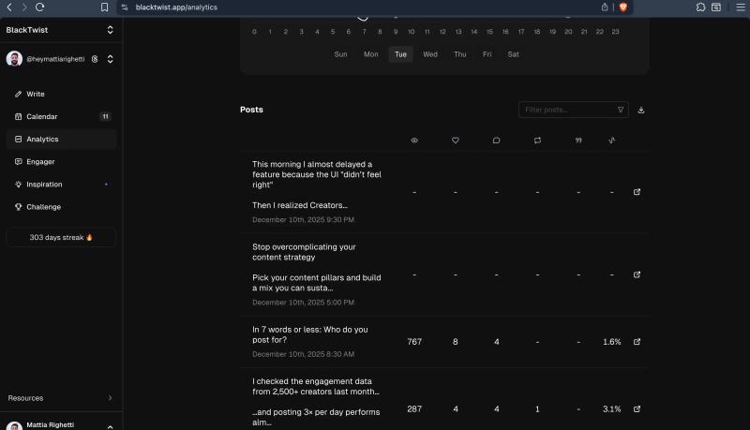This screenshot has width=750, height=430.
Task: Expand the BlackTwist workspace switcher
Action: tap(110, 30)
